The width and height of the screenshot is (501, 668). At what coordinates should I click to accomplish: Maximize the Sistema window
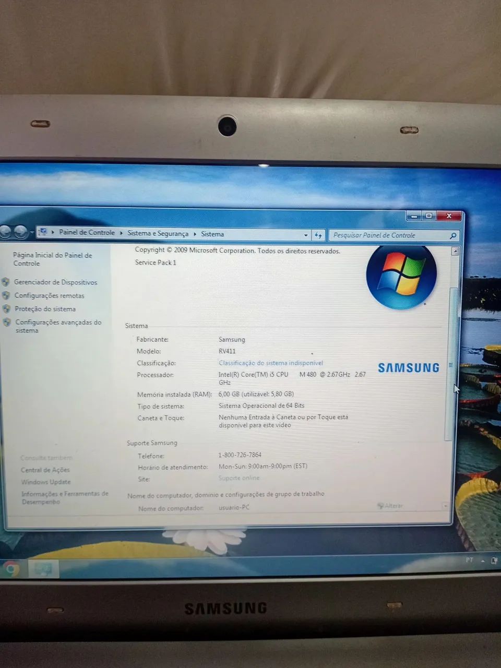point(429,216)
